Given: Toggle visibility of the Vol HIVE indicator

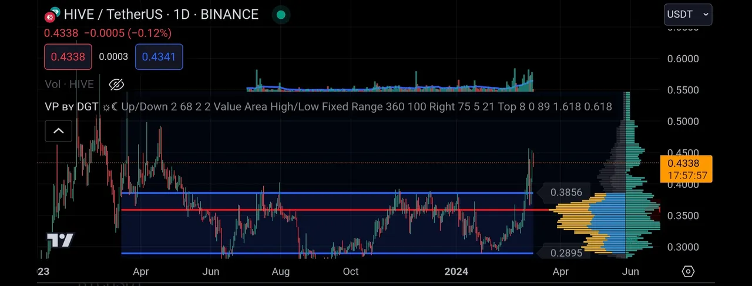Looking at the screenshot, I should click(116, 85).
